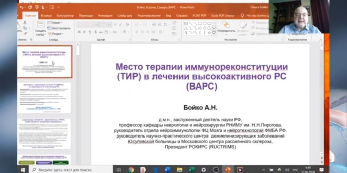The image size is (347, 173).
Task: Click the Cut scissors icon
Action: [25, 23]
